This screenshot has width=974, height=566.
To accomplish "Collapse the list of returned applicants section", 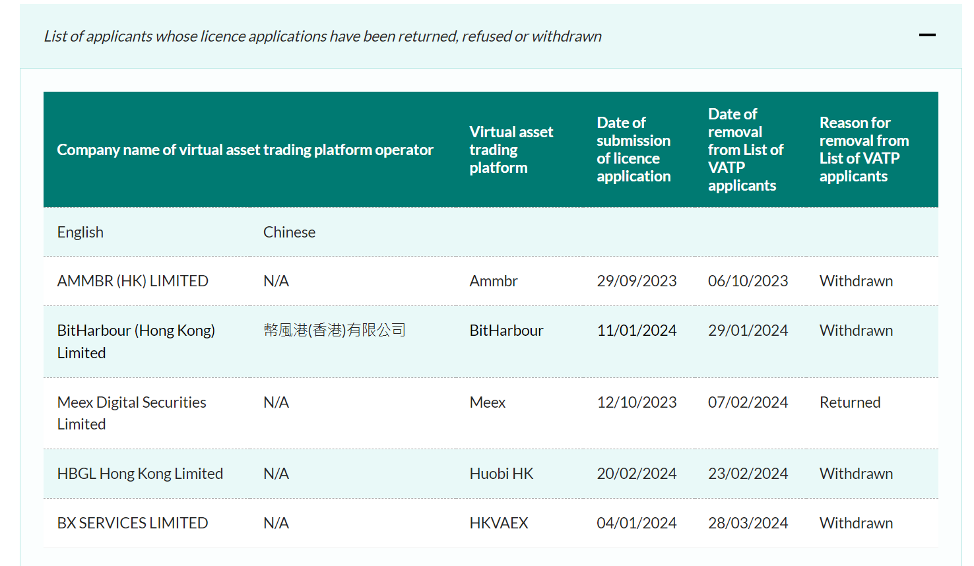I will pyautogui.click(x=927, y=34).
